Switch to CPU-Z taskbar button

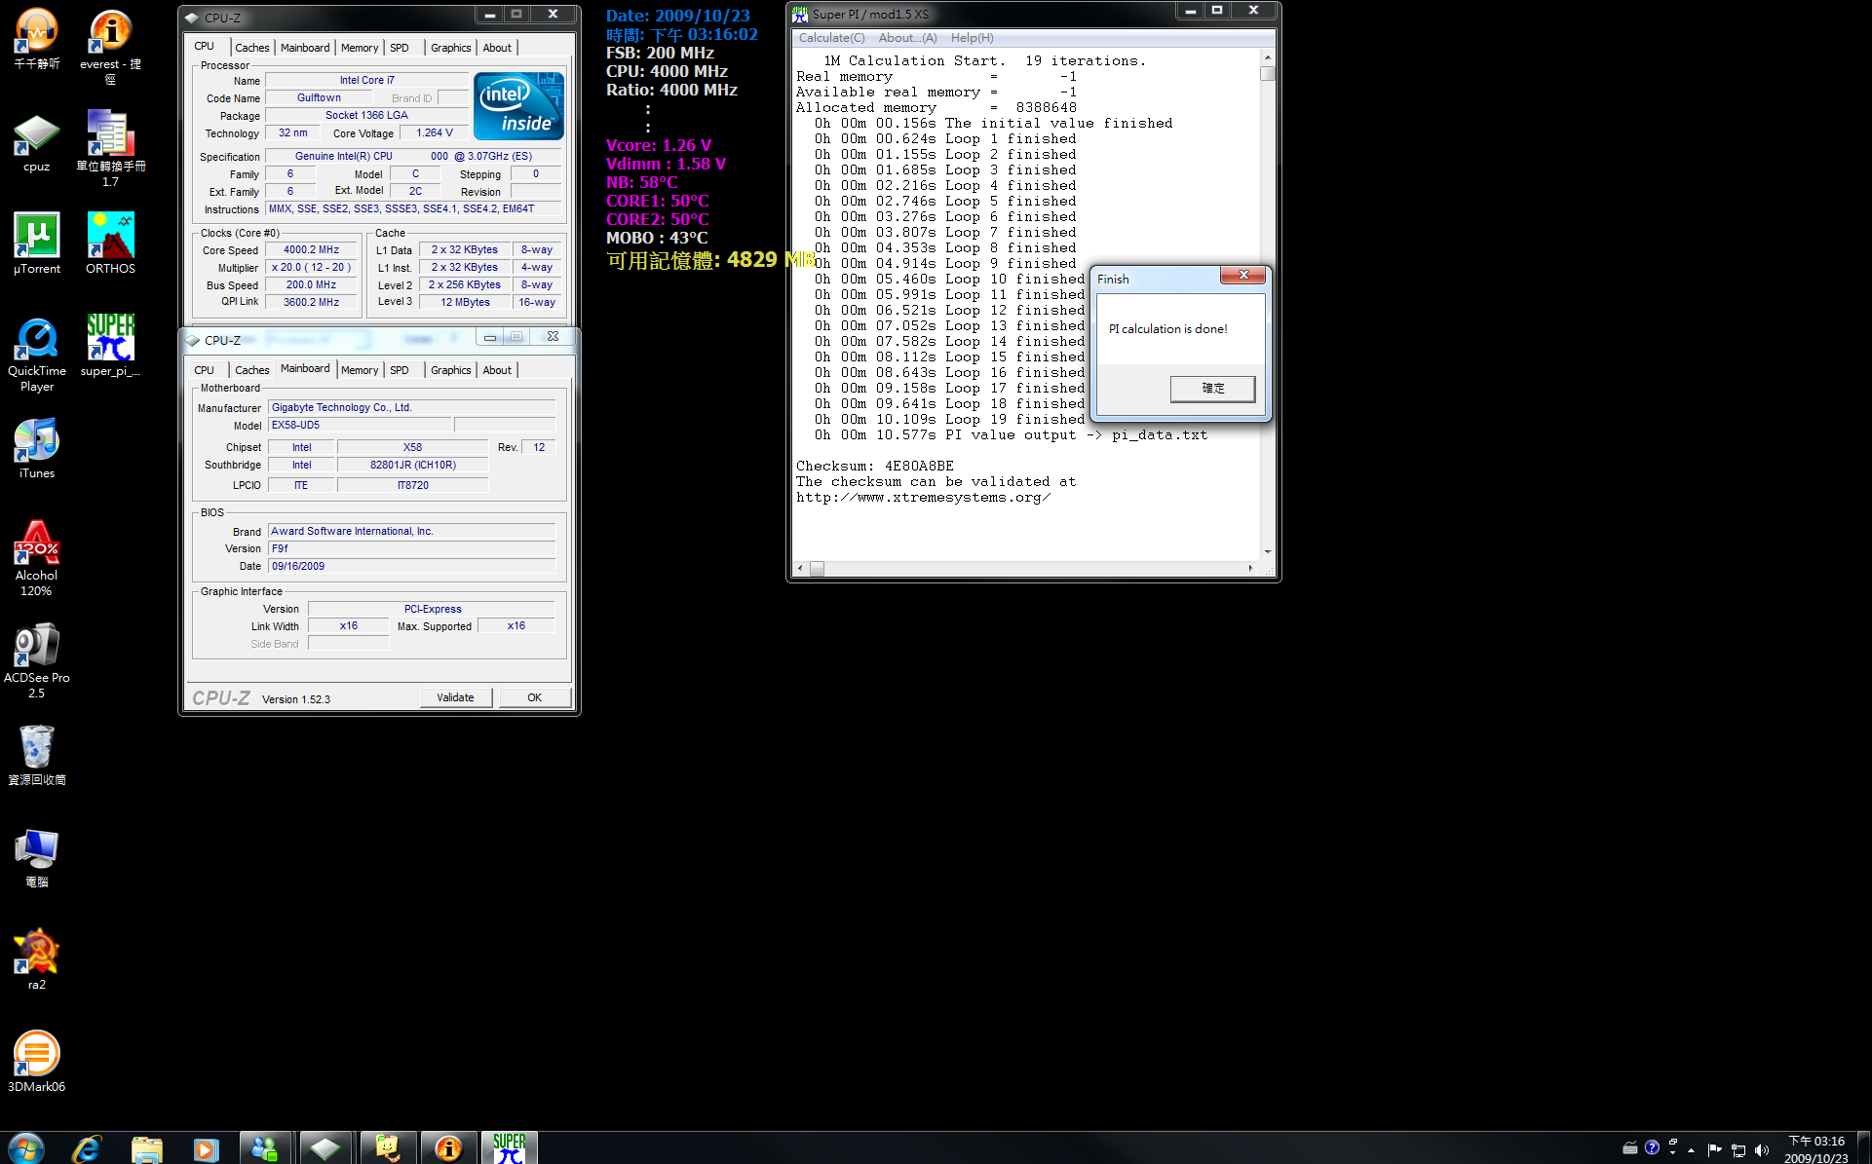[325, 1148]
